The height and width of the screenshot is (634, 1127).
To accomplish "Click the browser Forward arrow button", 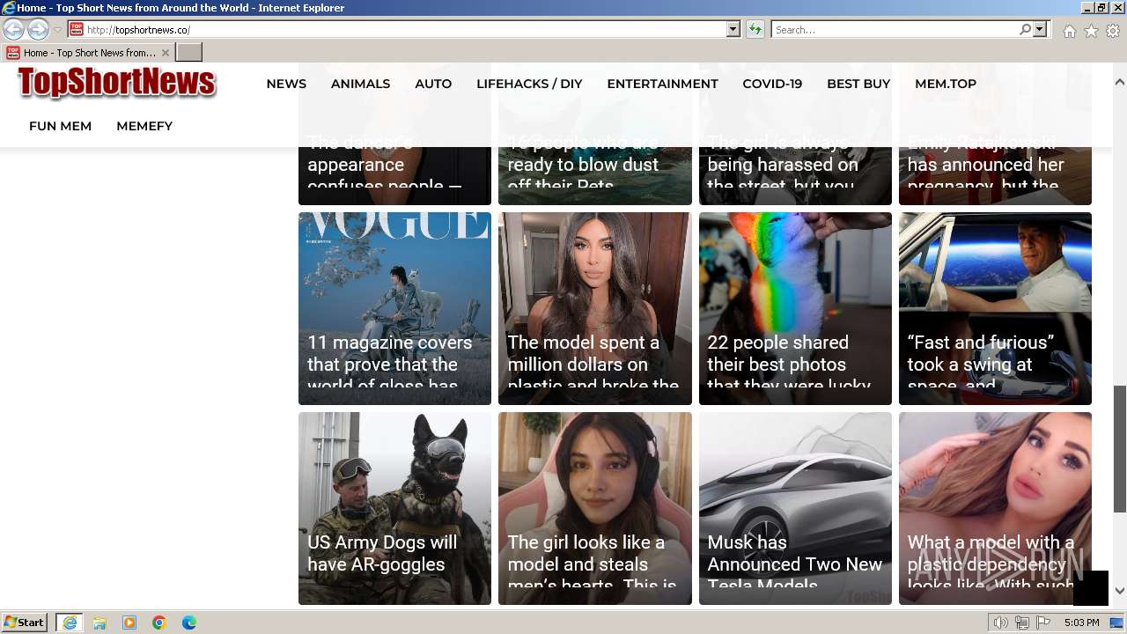I will 38,30.
